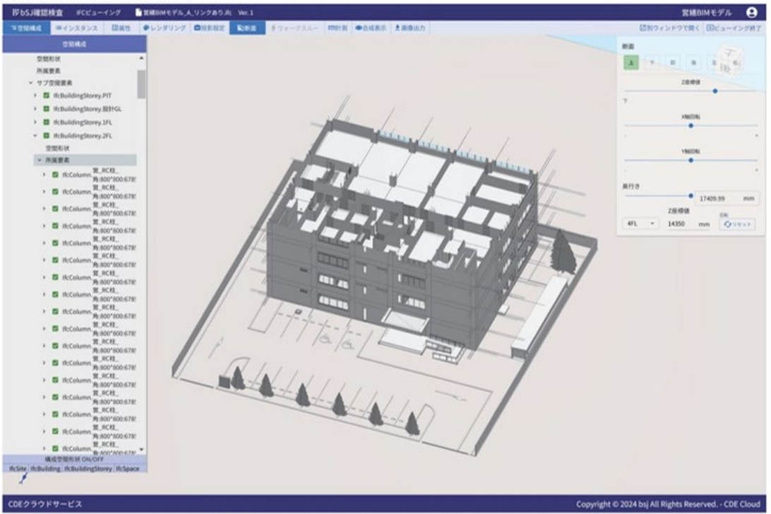This screenshot has height=514, width=771.
Task: Toggle IfcBuildingStorey.1FL visibility checkbox
Action: tap(47, 122)
